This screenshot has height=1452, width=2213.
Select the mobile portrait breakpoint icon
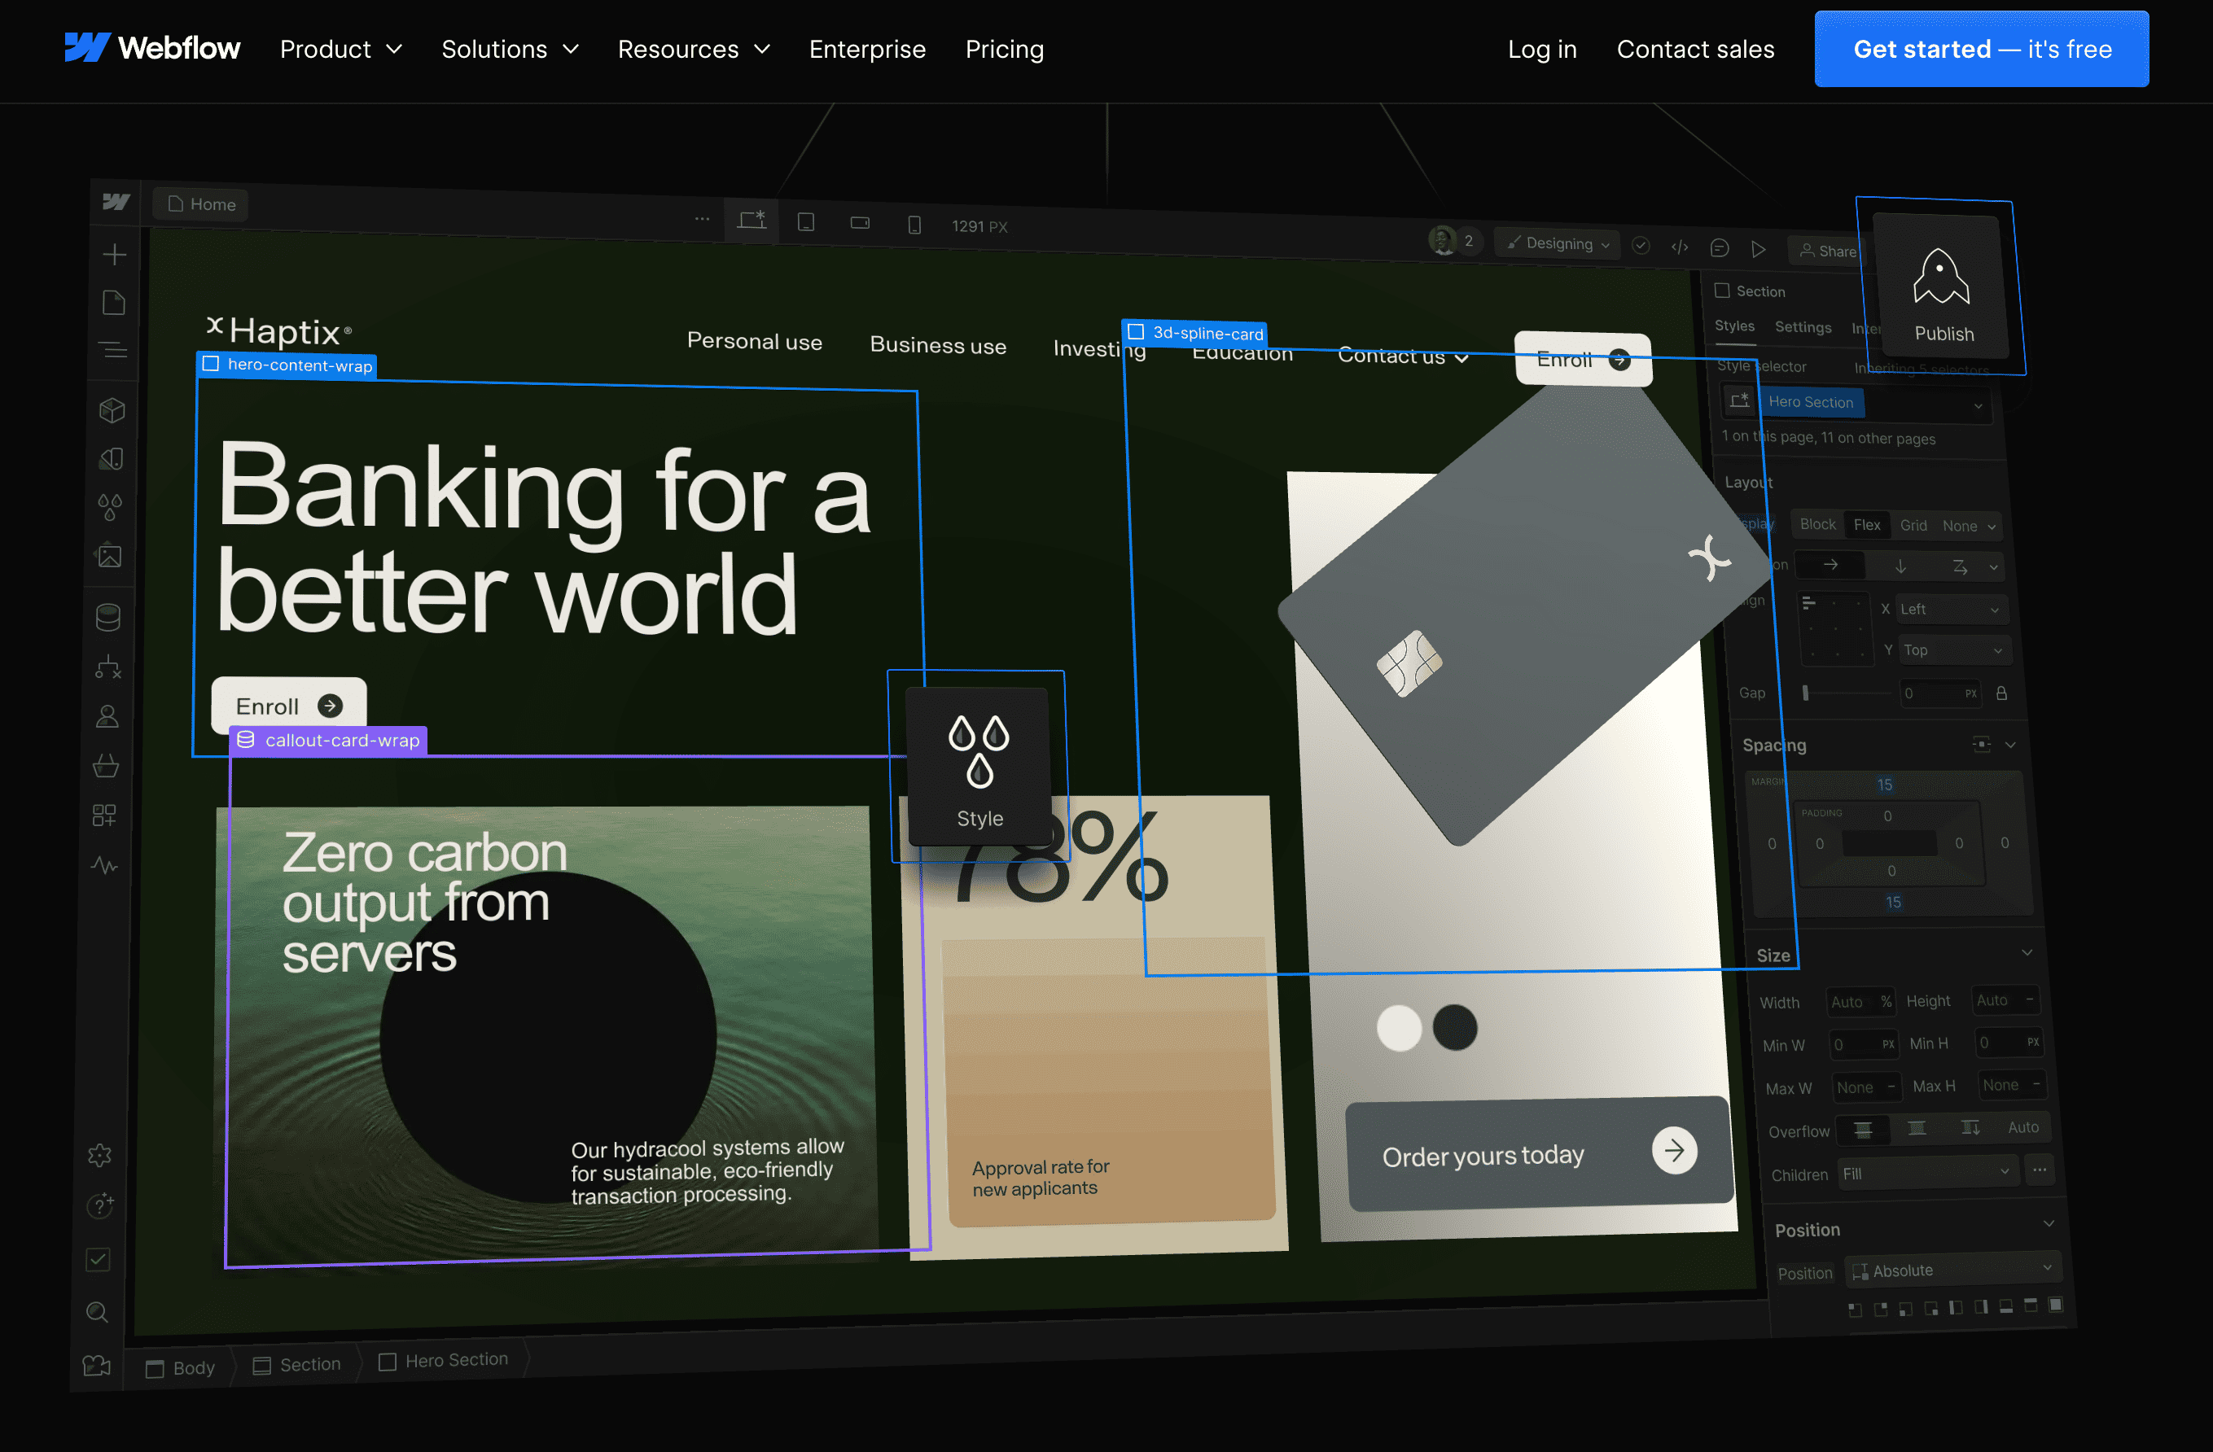pos(915,225)
